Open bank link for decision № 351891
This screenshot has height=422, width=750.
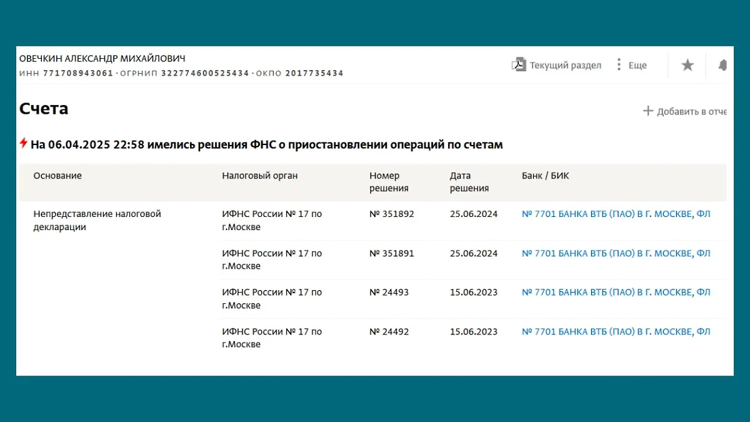click(x=617, y=253)
